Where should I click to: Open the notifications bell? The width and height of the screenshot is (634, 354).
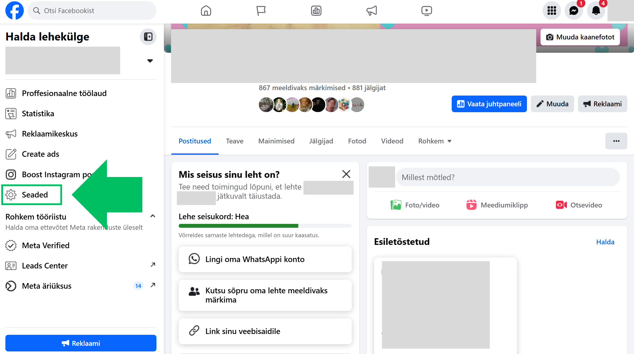point(596,11)
